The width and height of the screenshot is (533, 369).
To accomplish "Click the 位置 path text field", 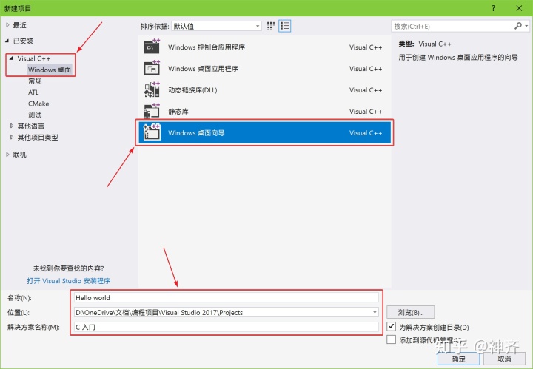I will pos(223,312).
